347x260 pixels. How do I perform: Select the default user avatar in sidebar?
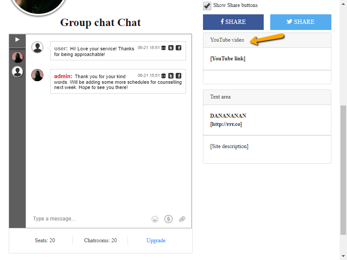tap(17, 72)
